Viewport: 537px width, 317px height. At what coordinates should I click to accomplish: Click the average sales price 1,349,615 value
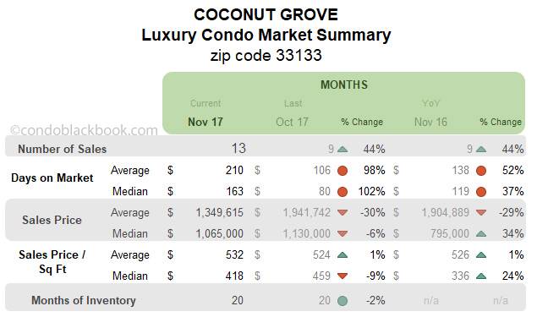[220, 212]
